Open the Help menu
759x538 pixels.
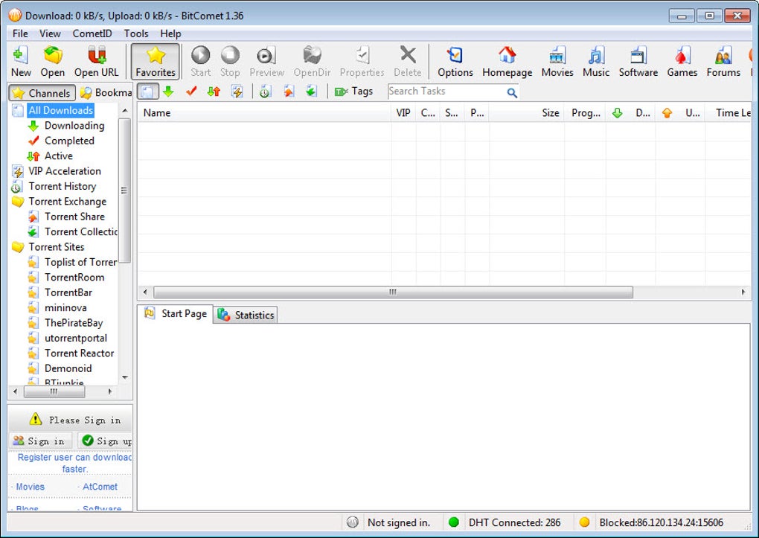coord(170,33)
